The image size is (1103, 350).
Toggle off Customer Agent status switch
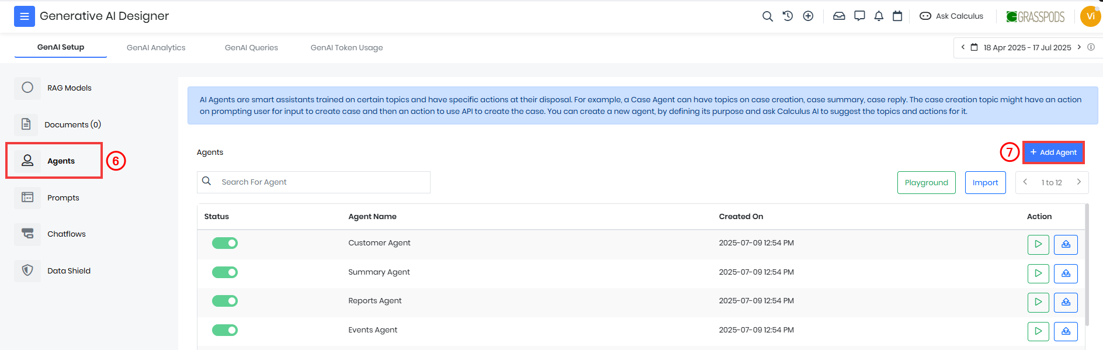pos(225,243)
